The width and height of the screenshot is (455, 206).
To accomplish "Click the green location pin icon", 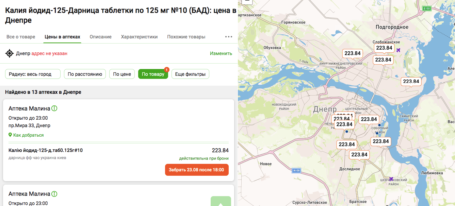I will (10, 135).
